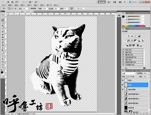Show the 猫咪单层图 副本 2 layer

[x=123, y=94]
